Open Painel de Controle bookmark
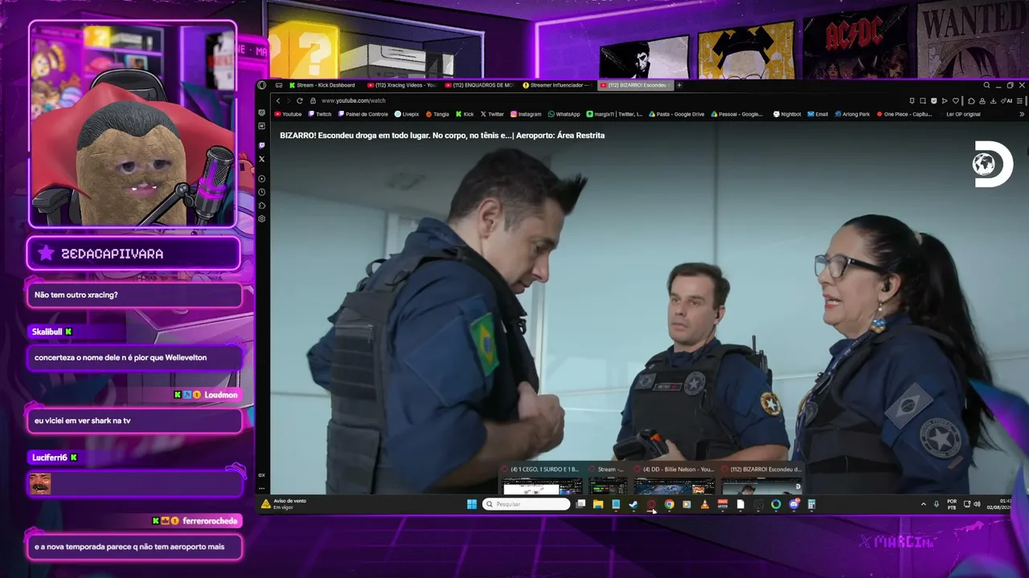Viewport: 1029px width, 578px height. tap(363, 114)
